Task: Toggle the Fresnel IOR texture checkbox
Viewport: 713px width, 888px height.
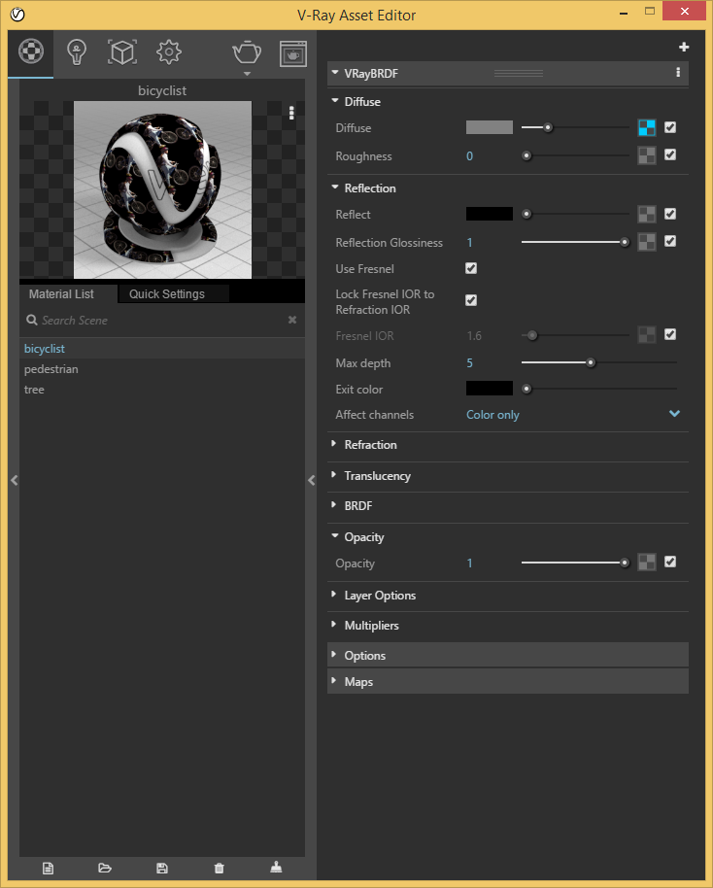Action: pos(670,334)
